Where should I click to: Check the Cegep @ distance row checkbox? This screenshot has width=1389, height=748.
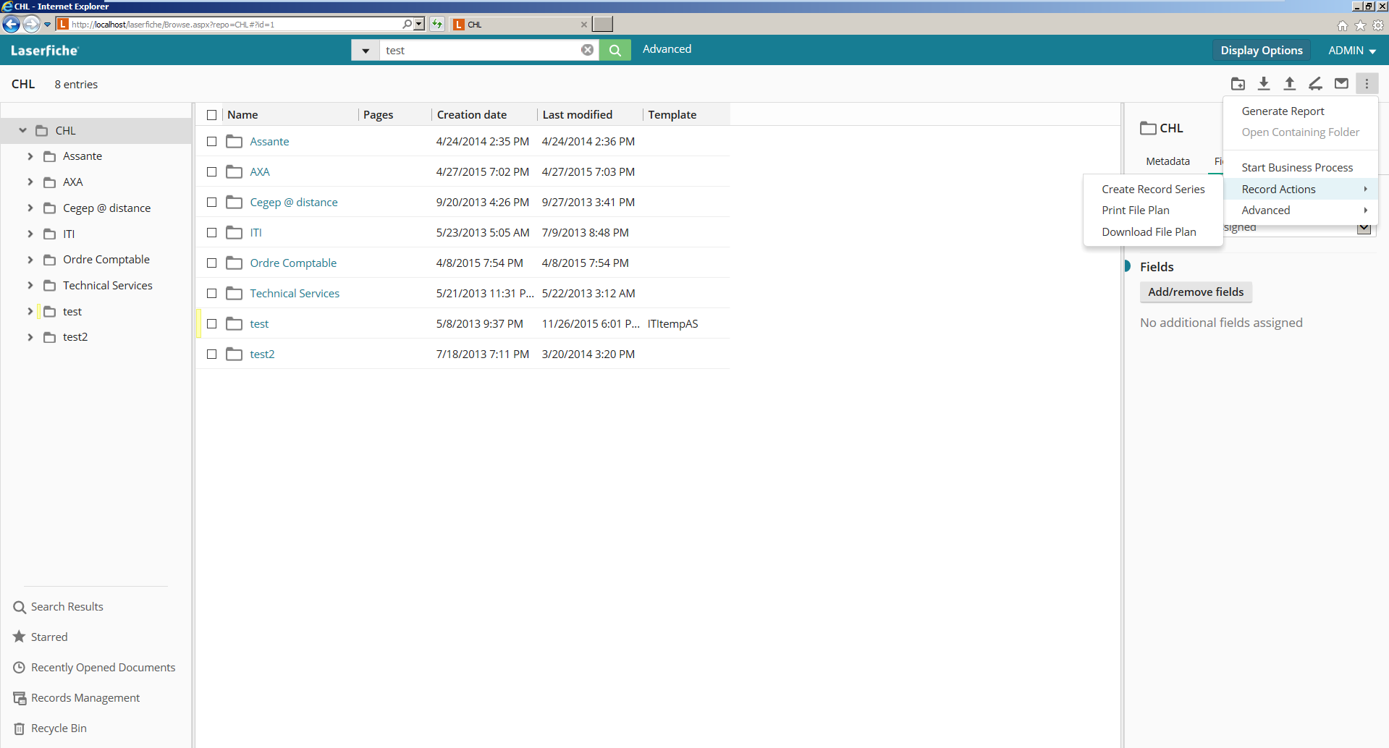pyautogui.click(x=212, y=203)
